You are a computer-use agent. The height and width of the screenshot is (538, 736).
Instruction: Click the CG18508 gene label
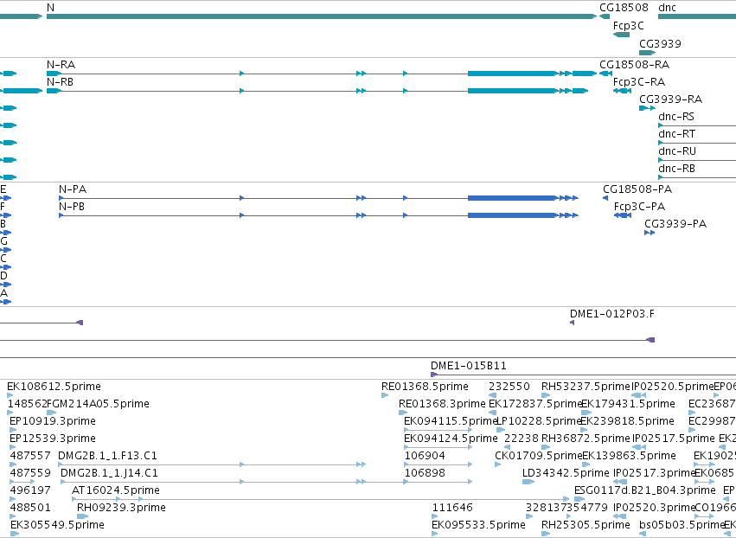[624, 8]
